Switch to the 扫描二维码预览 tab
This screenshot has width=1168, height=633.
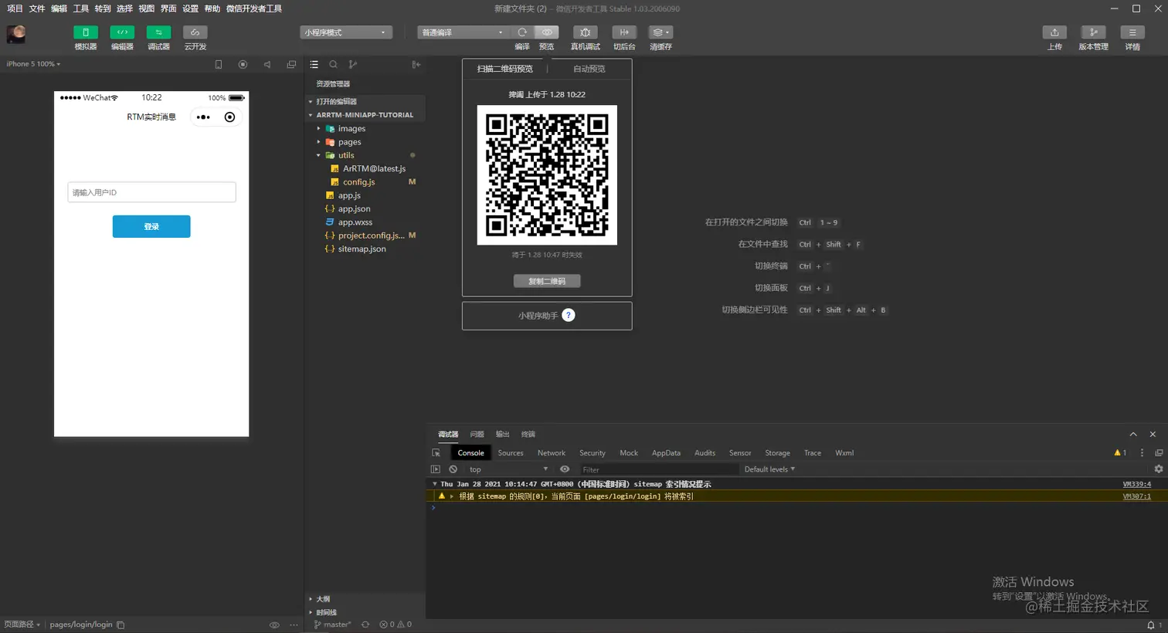[505, 69]
